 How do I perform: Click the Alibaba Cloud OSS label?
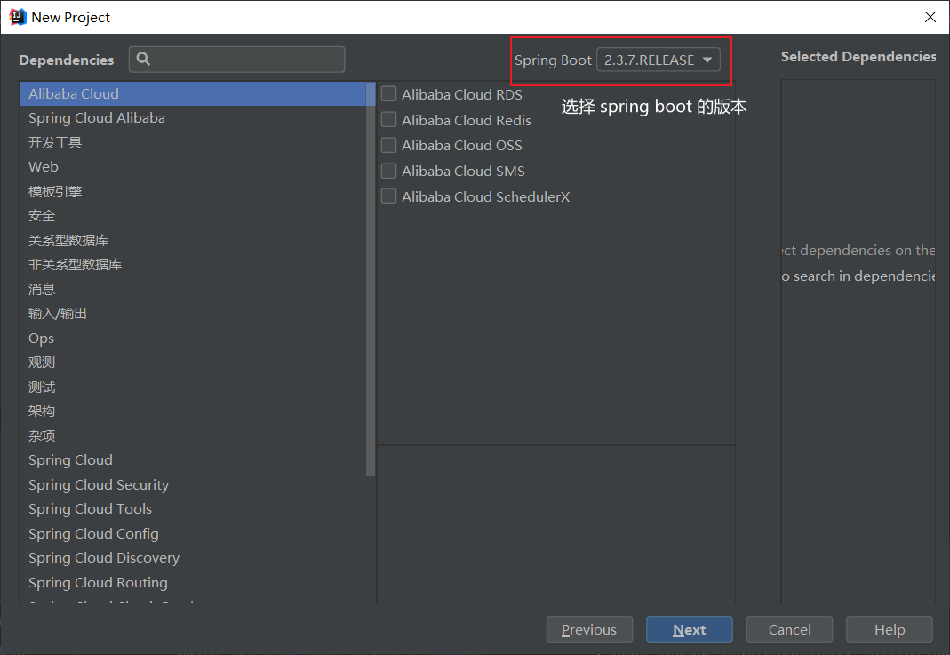tap(462, 146)
